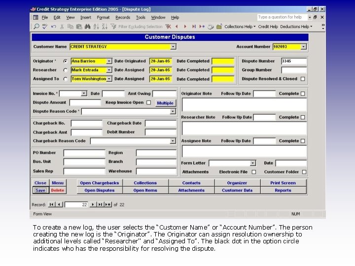
Task: Click the Save button
Action: [40, 190]
